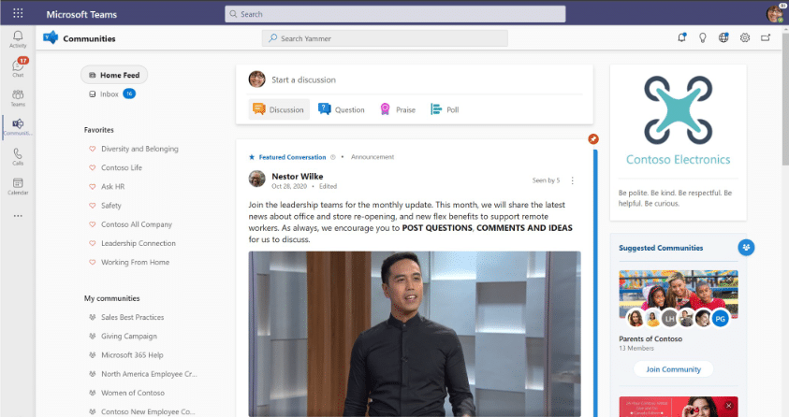Open the Calendar app icon
This screenshot has height=417, width=789.
pos(18,185)
